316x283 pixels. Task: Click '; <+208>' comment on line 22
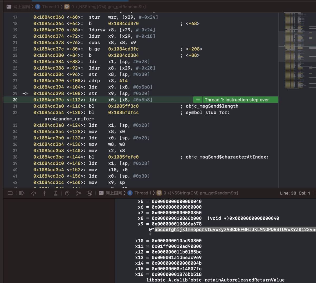(191, 49)
